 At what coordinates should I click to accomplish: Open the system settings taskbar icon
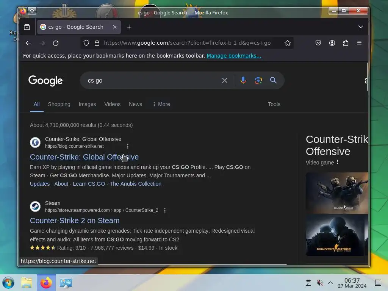pyautogui.click(x=66, y=283)
